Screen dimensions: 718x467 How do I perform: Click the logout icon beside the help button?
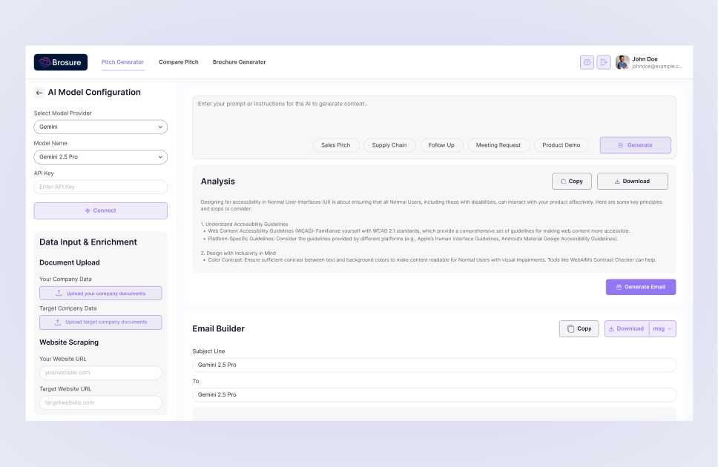[x=602, y=62]
